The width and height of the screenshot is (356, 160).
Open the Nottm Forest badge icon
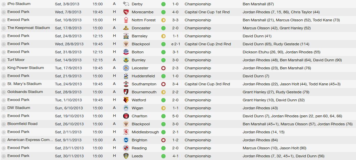[x=126, y=20]
